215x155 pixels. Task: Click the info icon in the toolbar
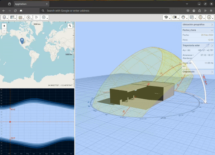pyautogui.click(x=209, y=17)
